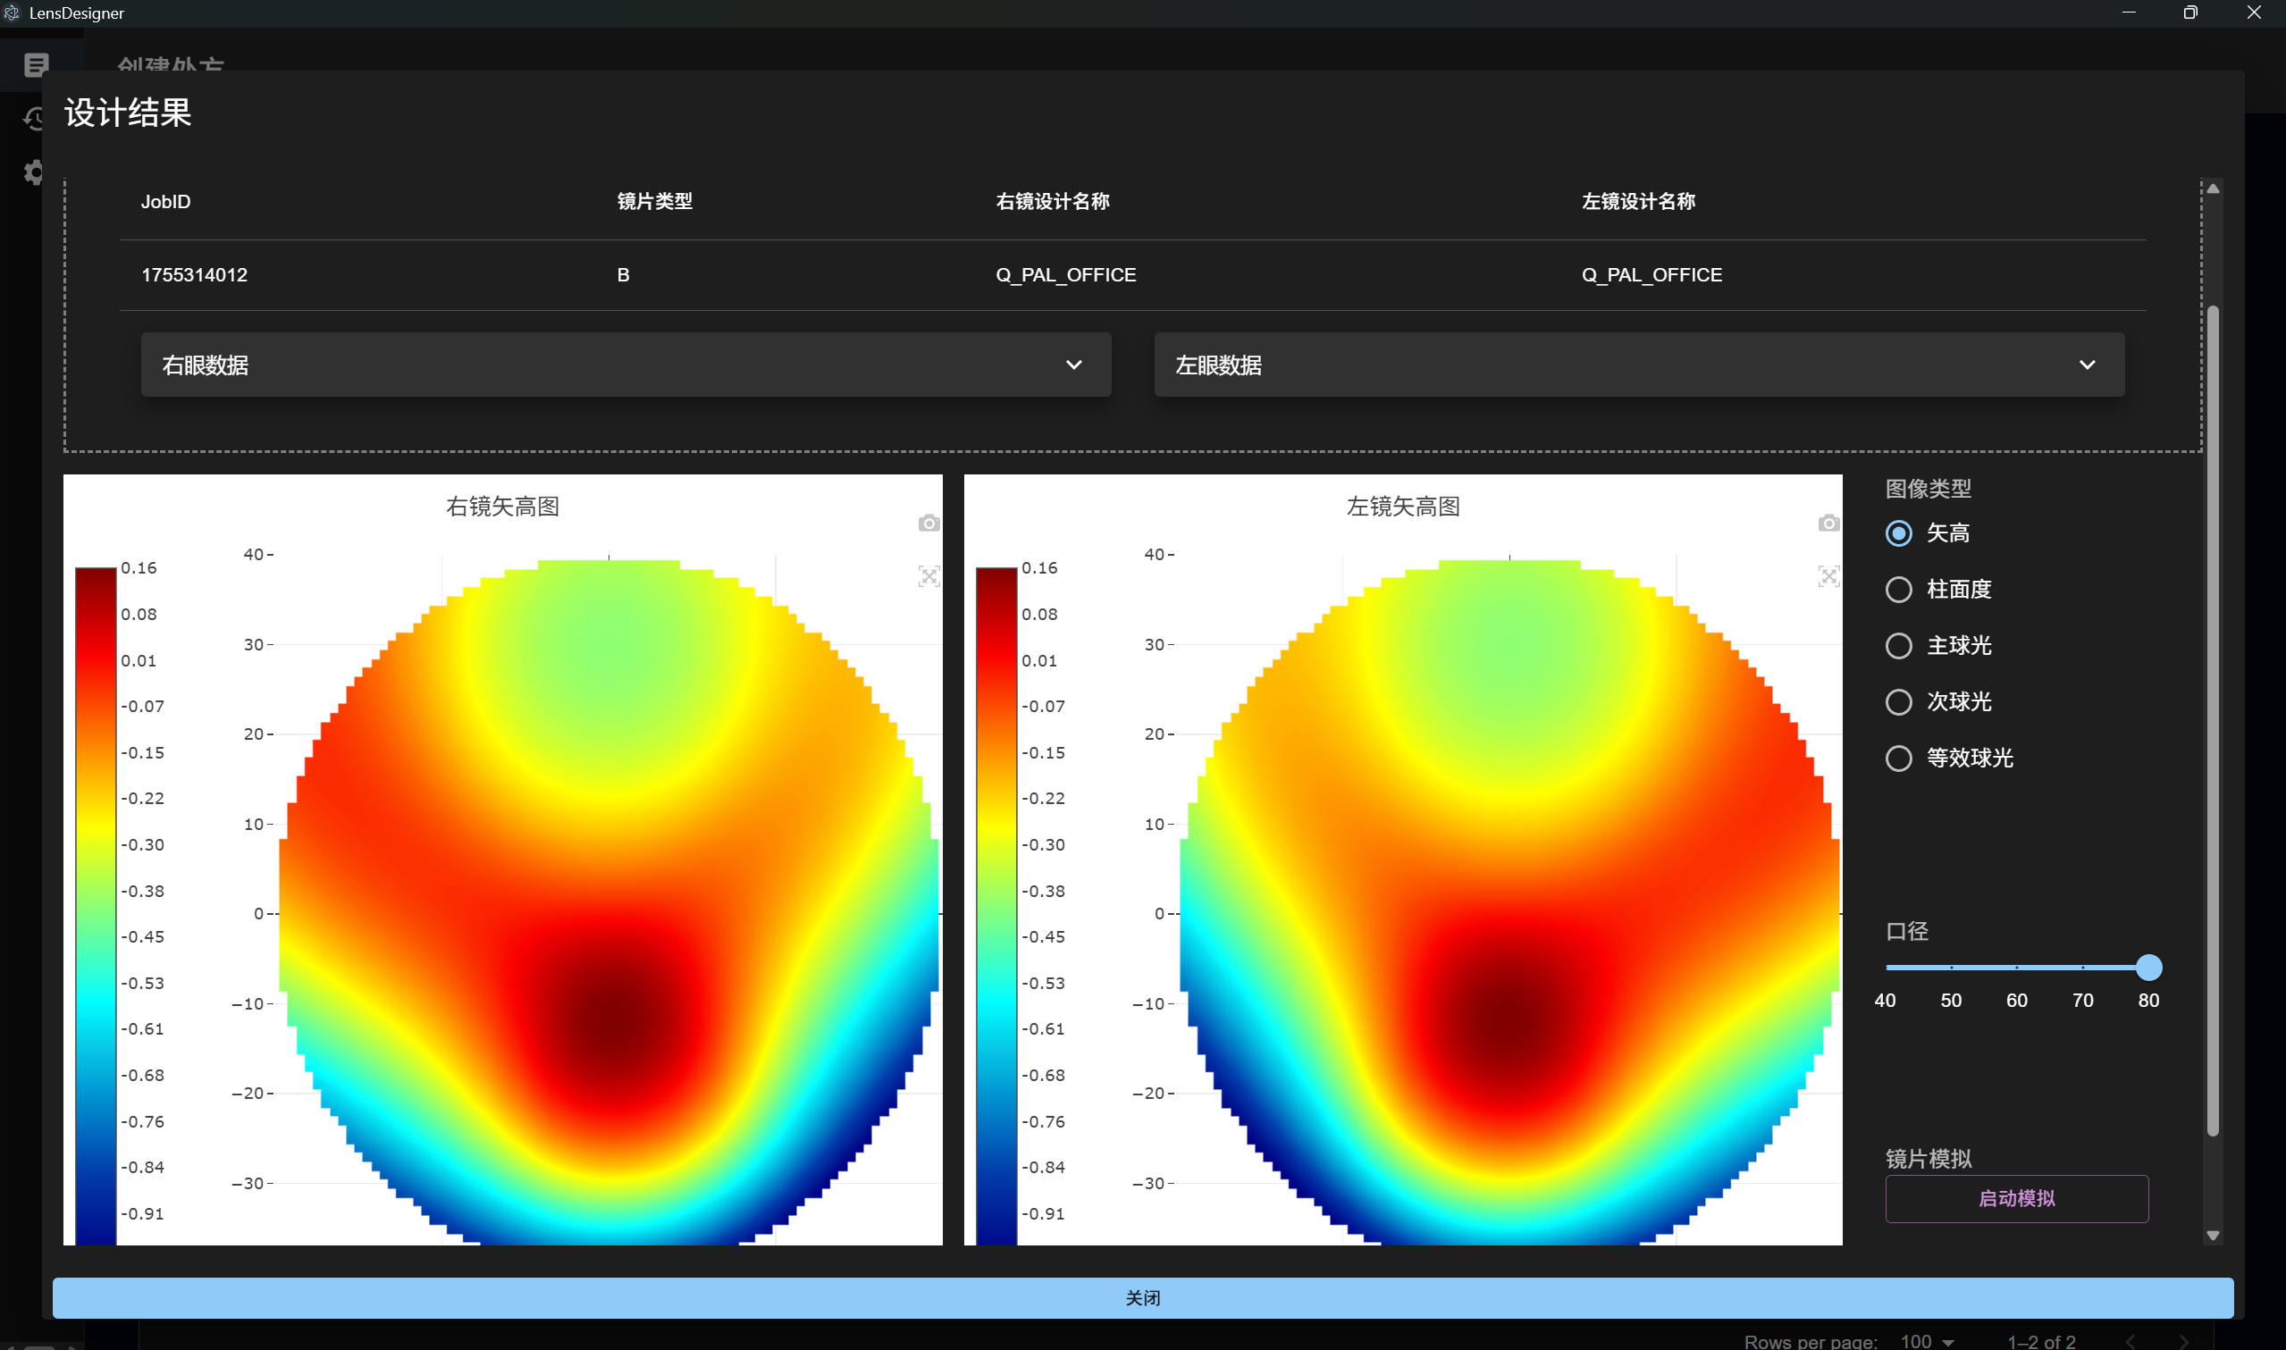Minimize the LensDesigner window
This screenshot has width=2286, height=1350.
click(2129, 13)
